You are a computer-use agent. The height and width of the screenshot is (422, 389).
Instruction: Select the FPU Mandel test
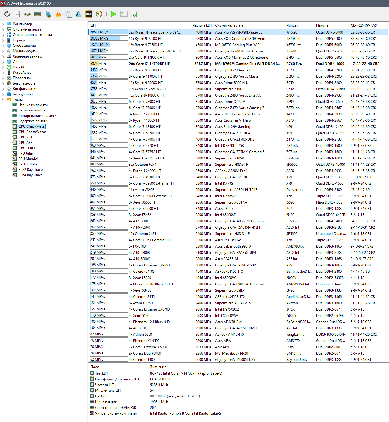tap(28, 159)
